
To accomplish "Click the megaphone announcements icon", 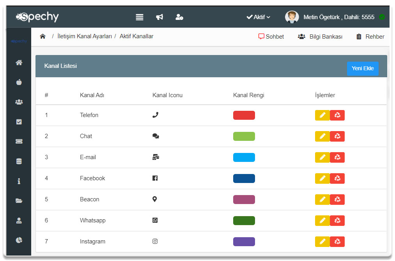I will 159,17.
